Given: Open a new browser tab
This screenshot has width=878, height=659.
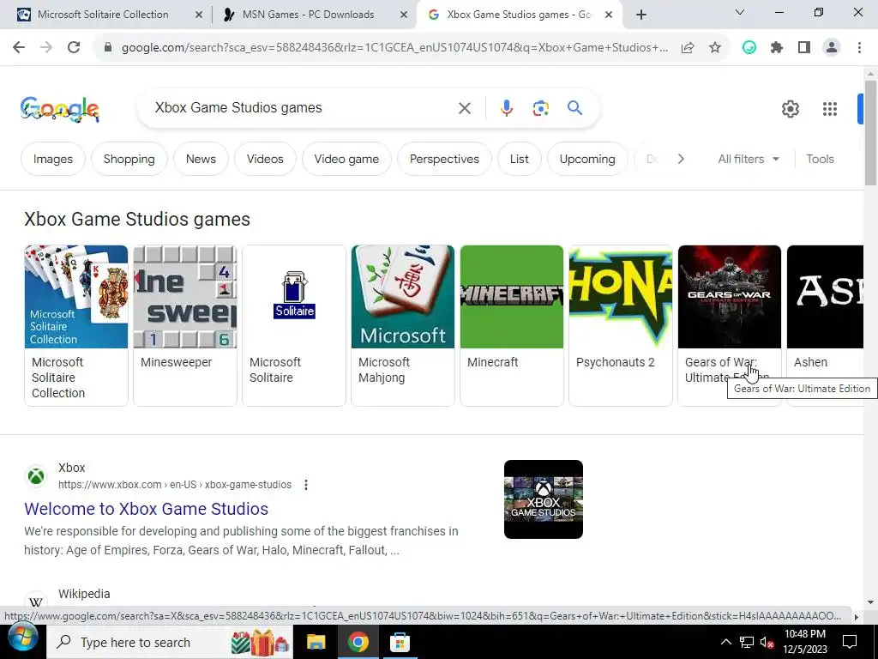Looking at the screenshot, I should (x=641, y=15).
